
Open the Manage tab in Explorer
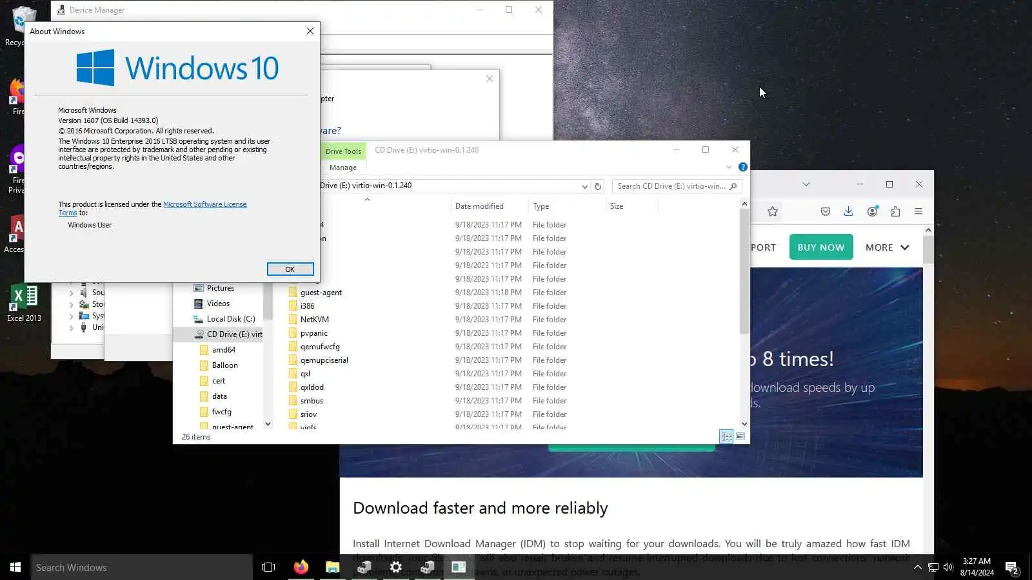pos(343,168)
